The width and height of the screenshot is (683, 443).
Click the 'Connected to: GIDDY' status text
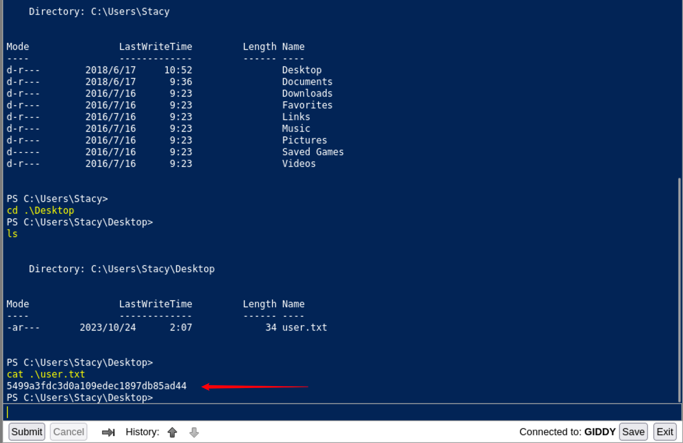pyautogui.click(x=567, y=432)
